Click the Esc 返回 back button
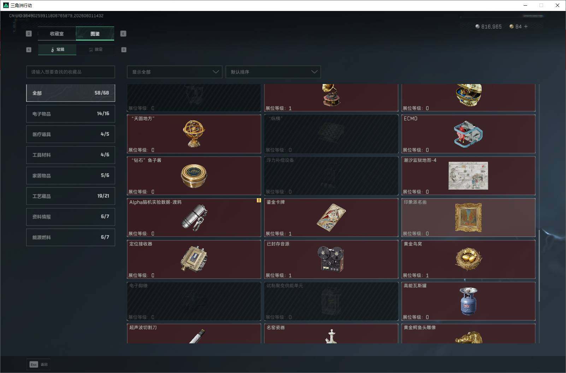 39,365
